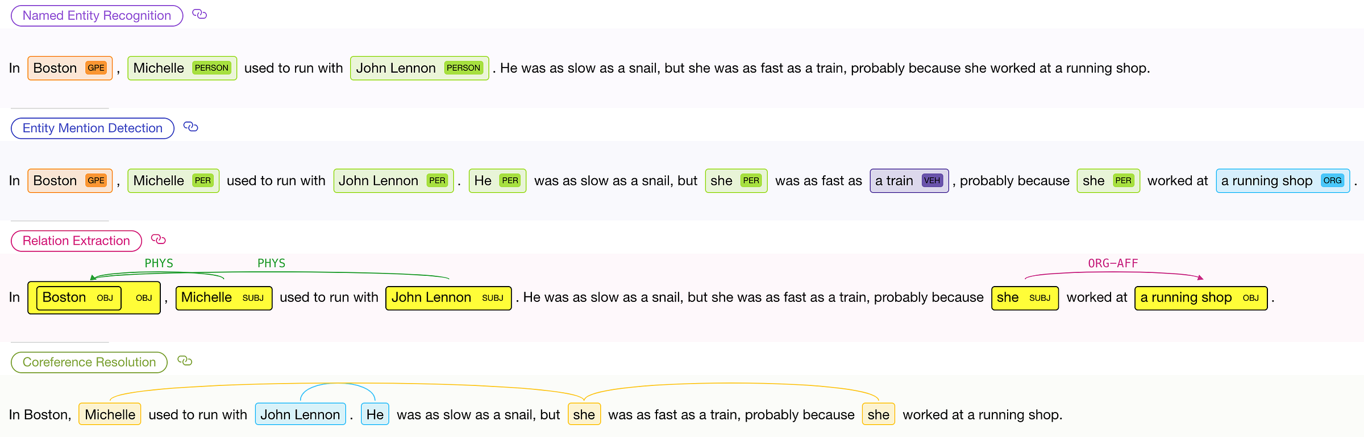
Task: Click the link icon beside Coreference Resolution
Action: pyautogui.click(x=185, y=360)
